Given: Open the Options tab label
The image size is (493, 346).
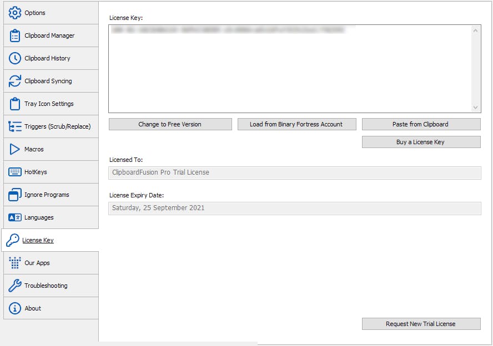Looking at the screenshot, I should click(x=35, y=13).
